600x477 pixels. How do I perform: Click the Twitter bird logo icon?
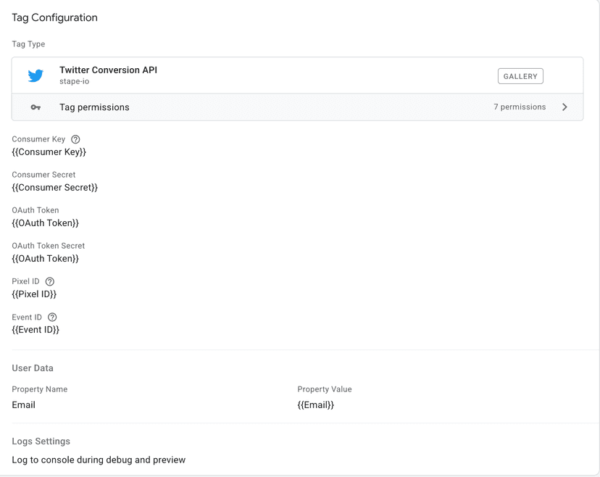point(36,75)
